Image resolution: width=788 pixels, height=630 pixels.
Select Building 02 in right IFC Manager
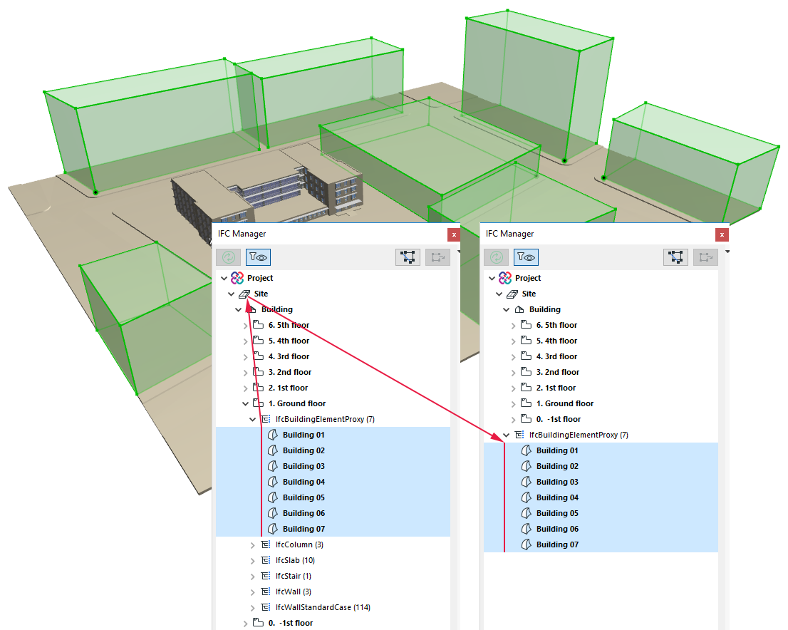click(x=601, y=466)
